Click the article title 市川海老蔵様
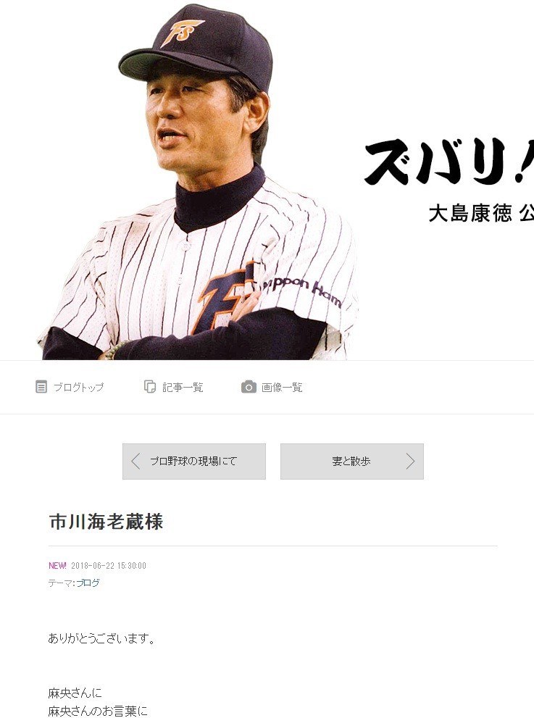534x718 pixels. pos(106,522)
